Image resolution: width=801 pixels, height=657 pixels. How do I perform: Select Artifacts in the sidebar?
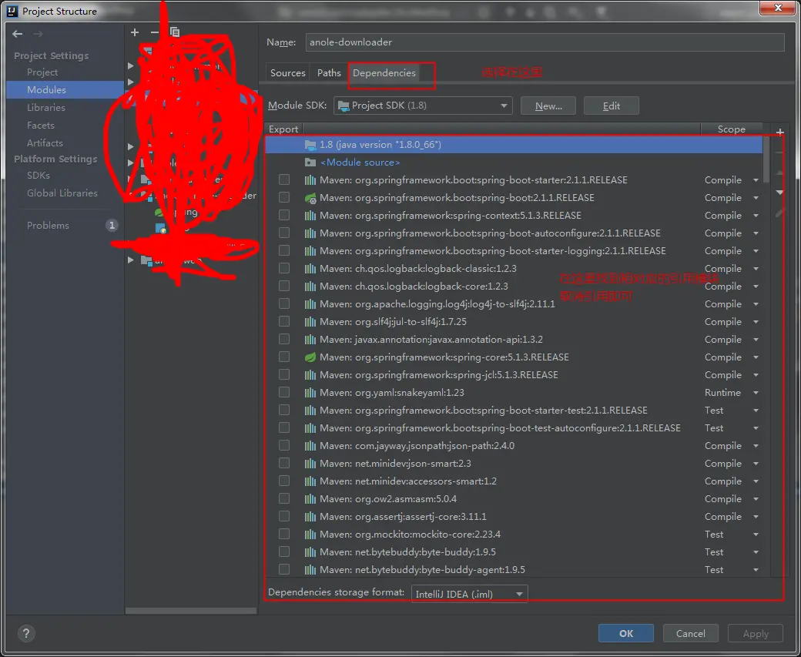45,143
